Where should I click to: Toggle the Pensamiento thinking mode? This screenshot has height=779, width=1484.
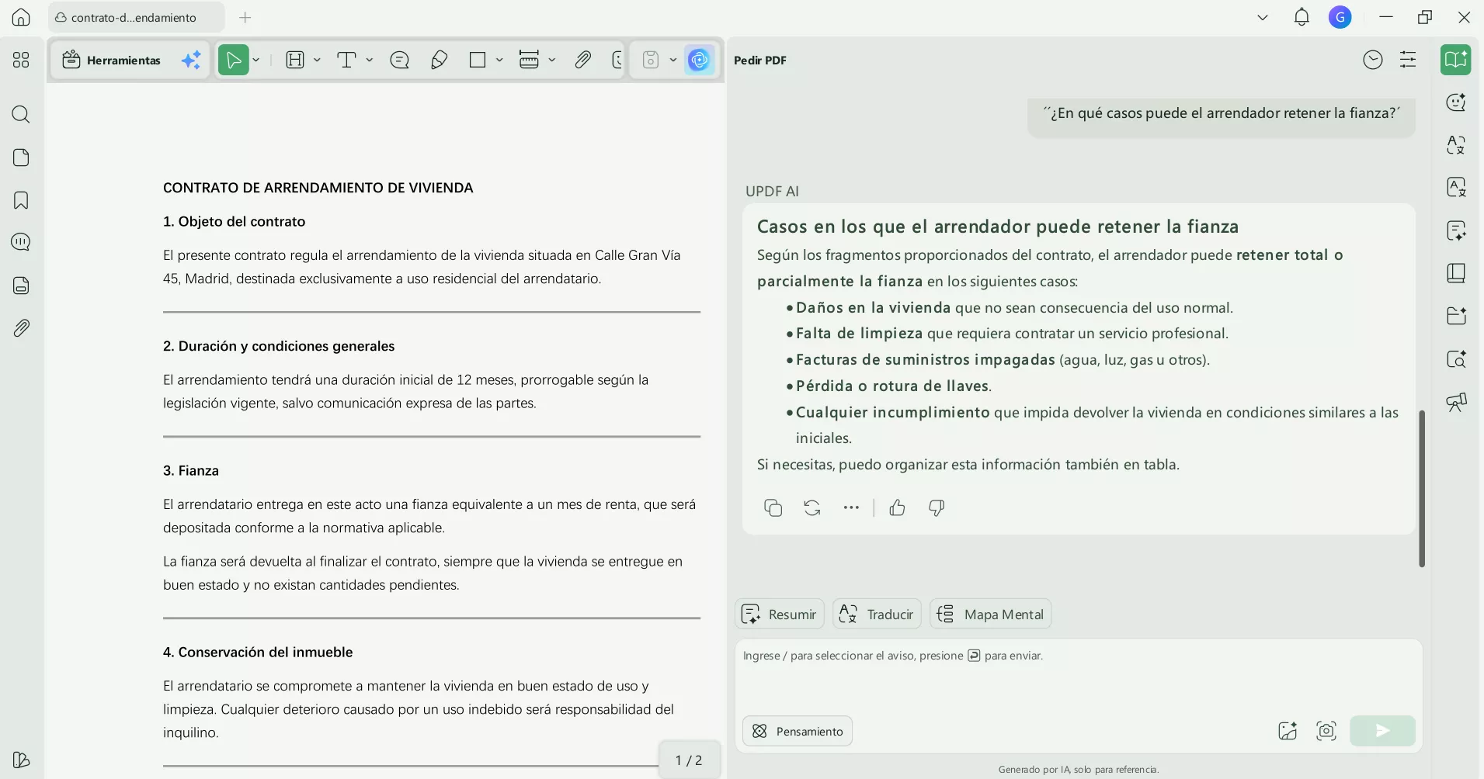798,731
